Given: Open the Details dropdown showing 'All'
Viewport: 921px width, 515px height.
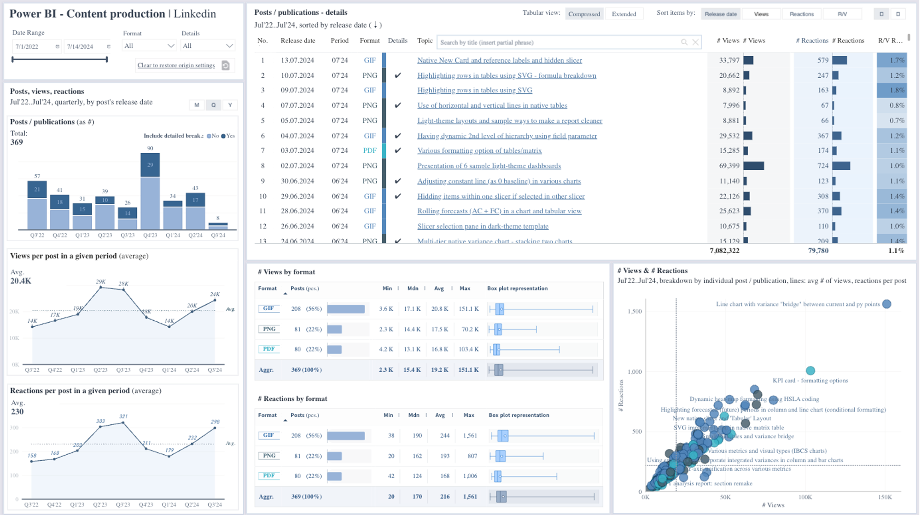Looking at the screenshot, I should (x=207, y=45).
